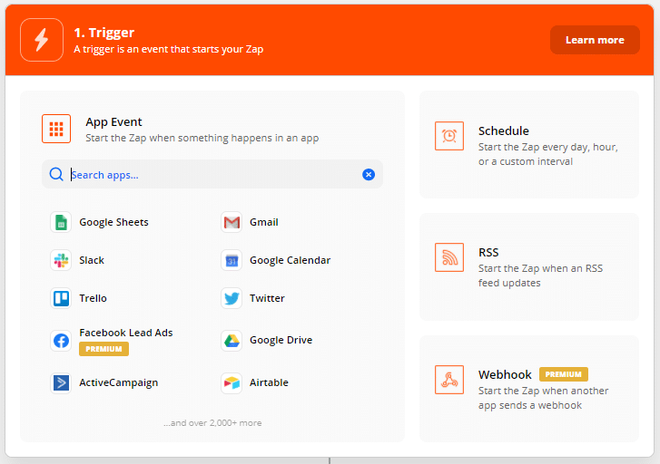Click the search magnifier icon
Image resolution: width=660 pixels, height=464 pixels.
[x=56, y=174]
